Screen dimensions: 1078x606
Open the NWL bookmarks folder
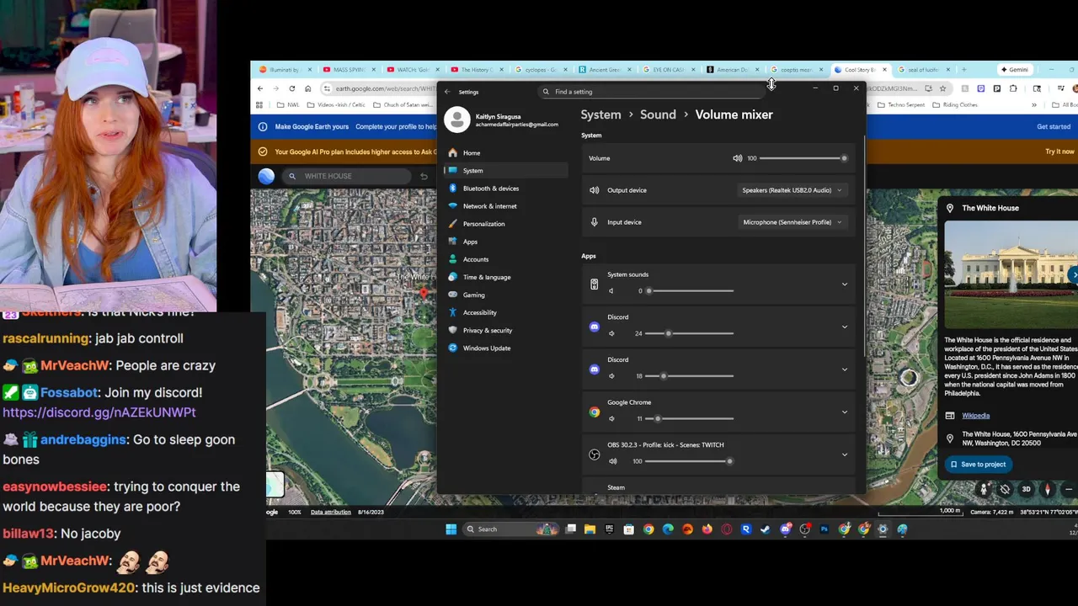pos(287,105)
